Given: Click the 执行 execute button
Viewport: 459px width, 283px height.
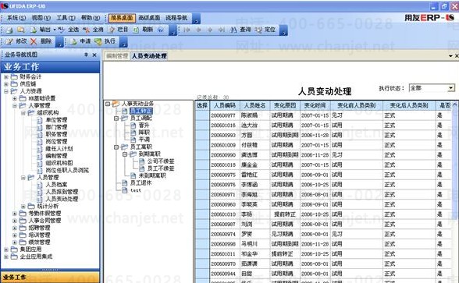Looking at the screenshot, I should [105, 41].
